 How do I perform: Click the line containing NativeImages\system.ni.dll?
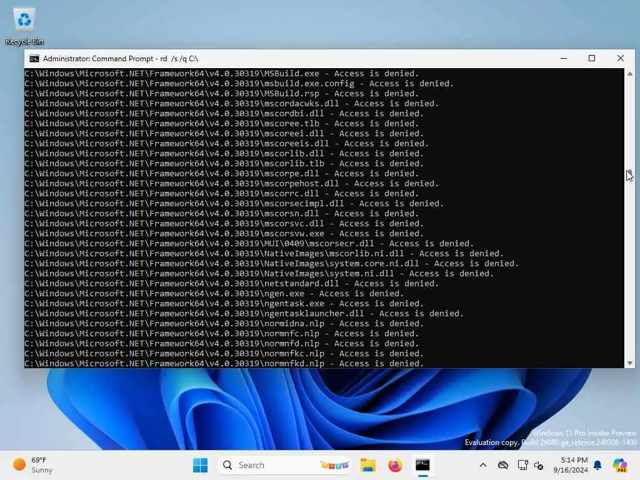(x=259, y=274)
